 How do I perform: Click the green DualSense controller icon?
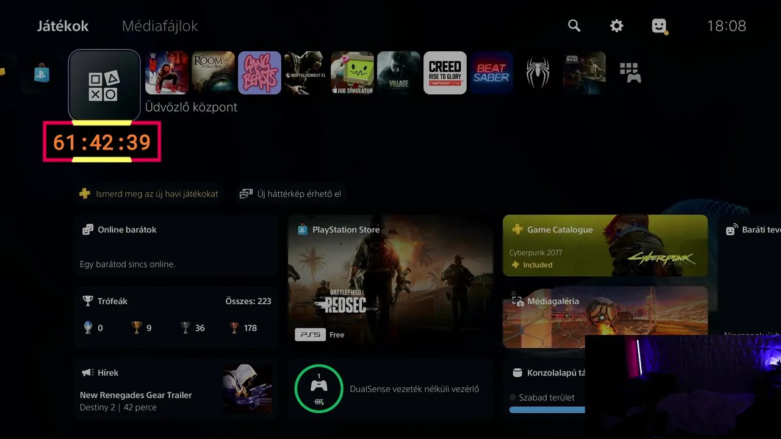click(x=319, y=389)
